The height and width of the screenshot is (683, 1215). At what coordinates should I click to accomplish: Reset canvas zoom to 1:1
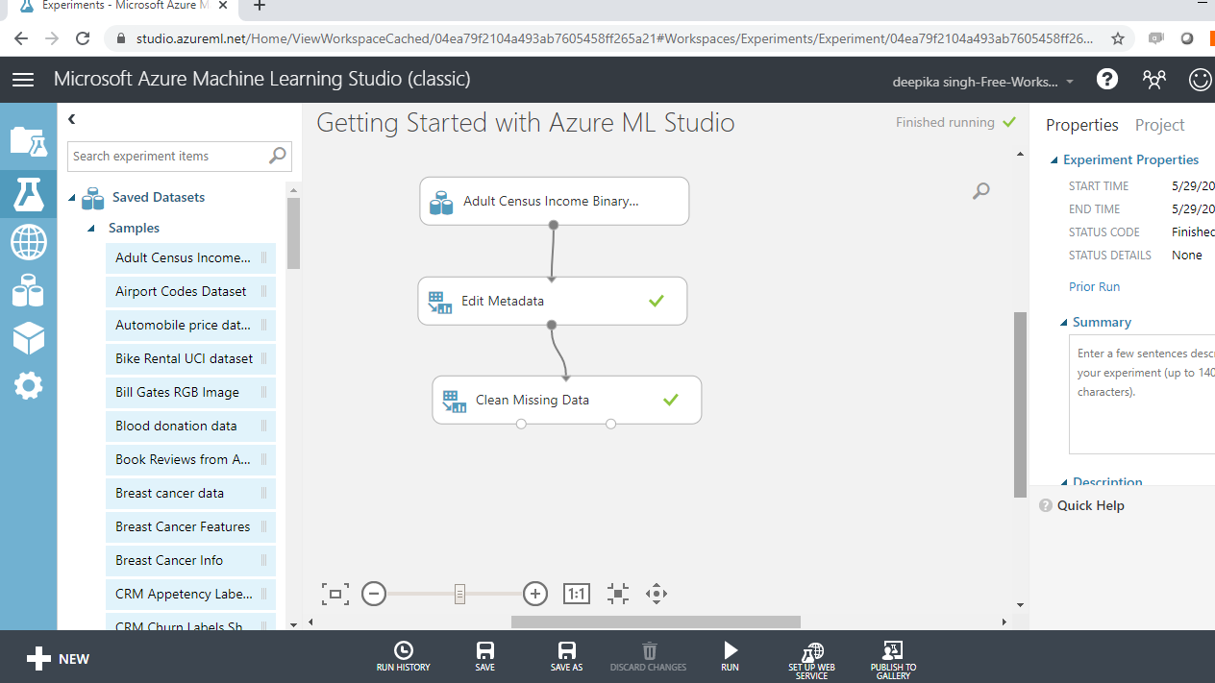(x=576, y=594)
